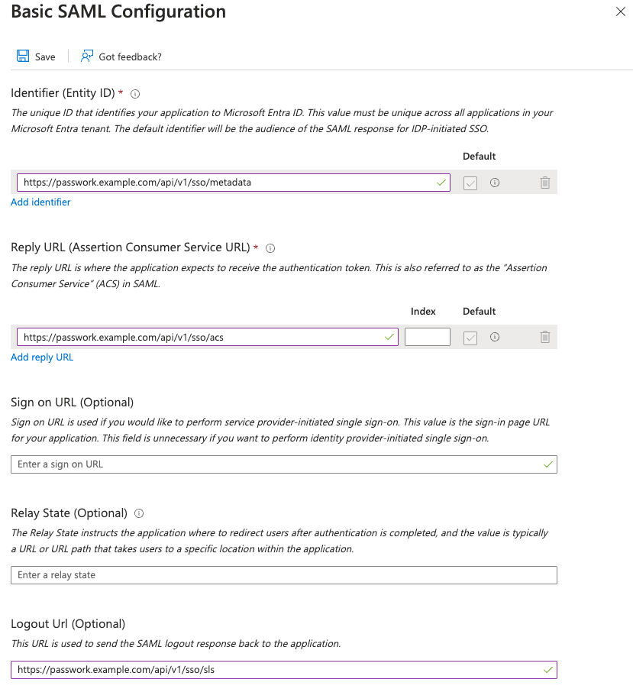Remove the reply URL via its trash icon
The height and width of the screenshot is (689, 633).
544,337
